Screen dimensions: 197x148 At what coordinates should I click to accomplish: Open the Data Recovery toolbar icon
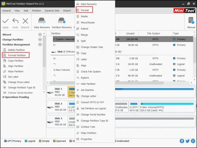click(x=42, y=20)
